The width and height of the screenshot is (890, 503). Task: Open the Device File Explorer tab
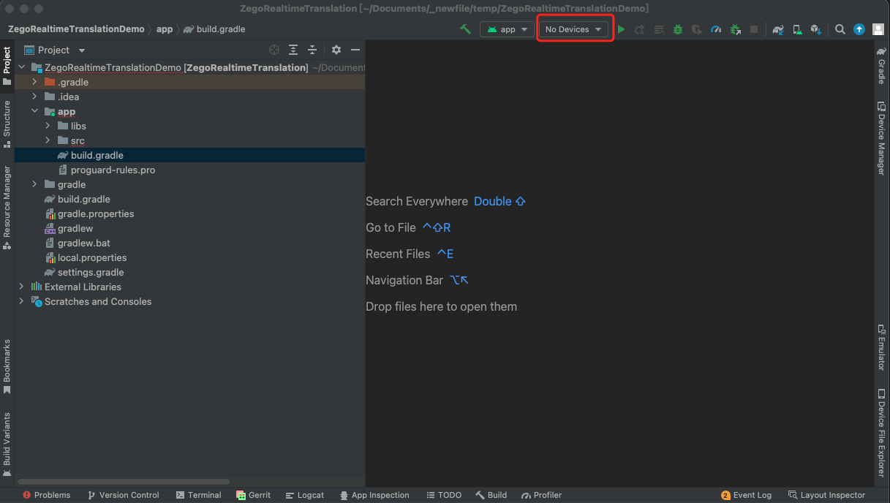882,433
